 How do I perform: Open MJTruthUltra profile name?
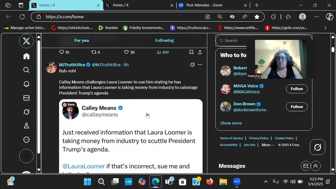(72, 65)
